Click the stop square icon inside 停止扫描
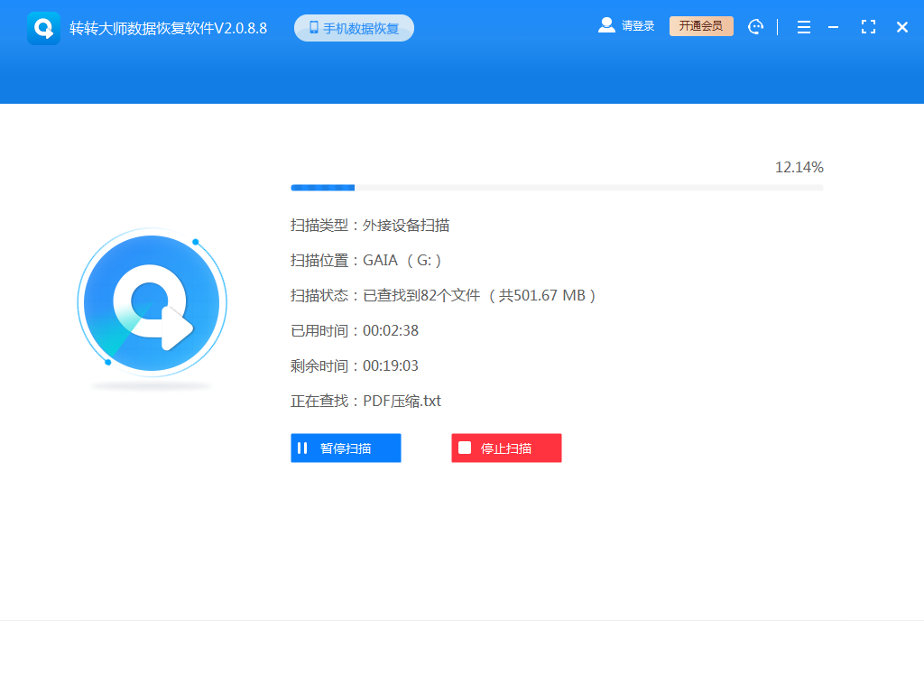Viewport: 924px width, 693px height. point(464,448)
